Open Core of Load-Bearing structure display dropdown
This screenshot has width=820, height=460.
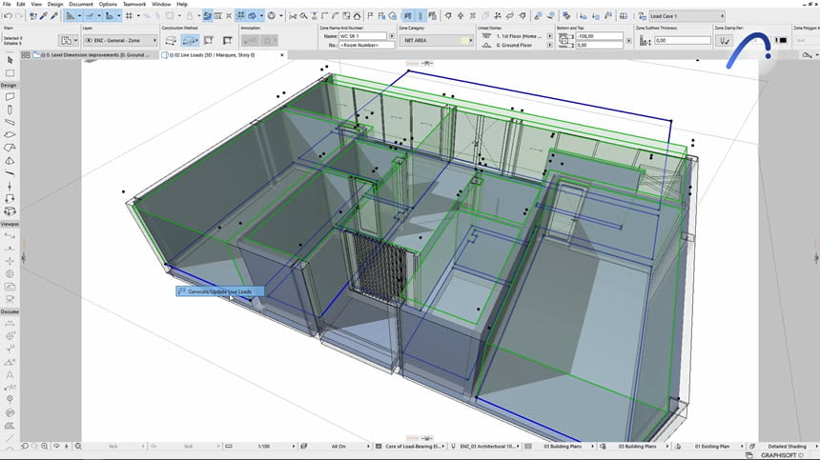pos(415,447)
